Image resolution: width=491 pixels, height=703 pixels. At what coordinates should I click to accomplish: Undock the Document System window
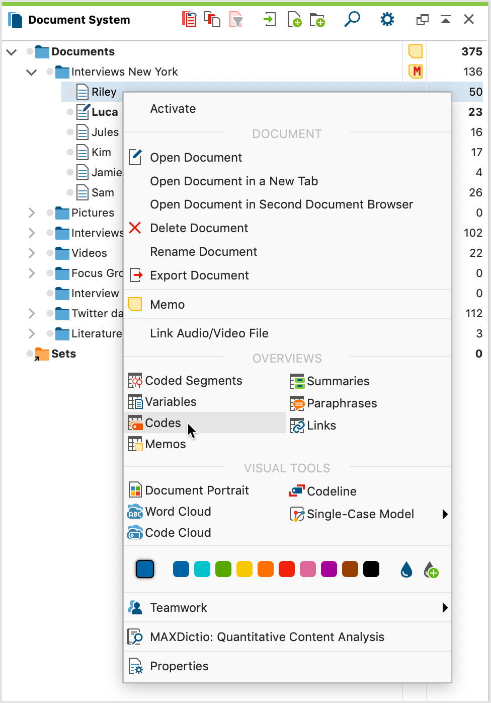pos(423,20)
